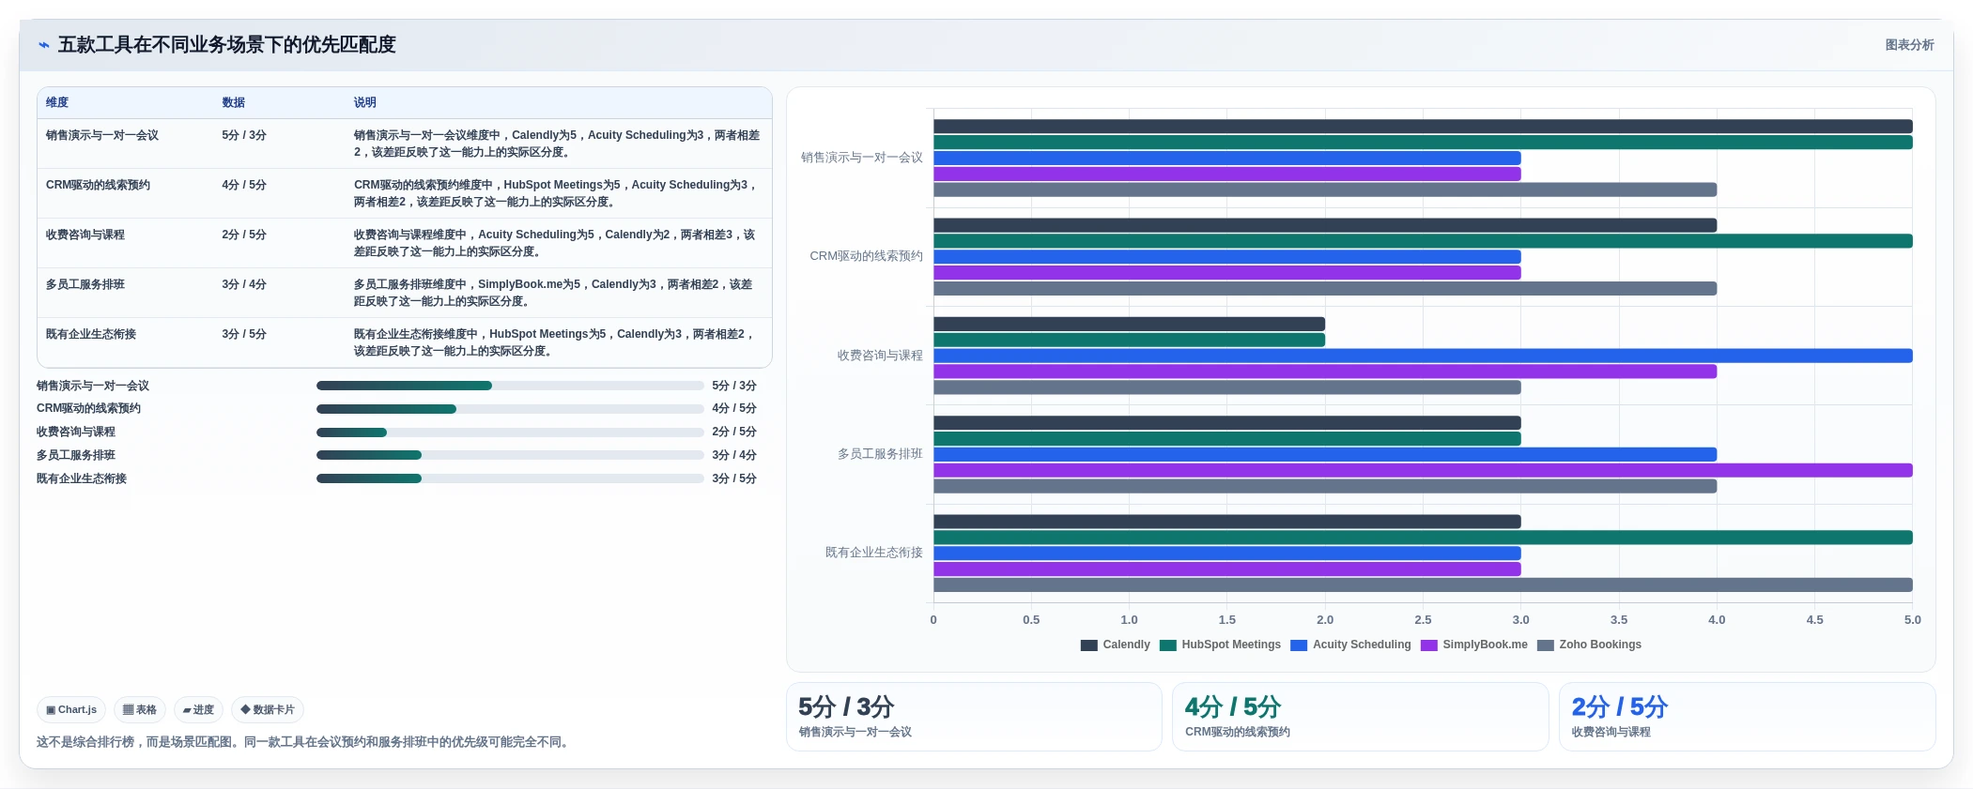Click the 既有企业生态衔接 progress bar
Image resolution: width=1973 pixels, height=789 pixels.
coord(510,478)
